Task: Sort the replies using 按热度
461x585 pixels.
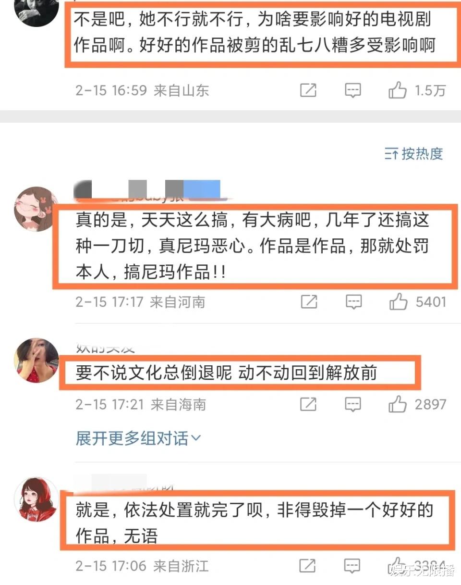Action: pos(413,154)
